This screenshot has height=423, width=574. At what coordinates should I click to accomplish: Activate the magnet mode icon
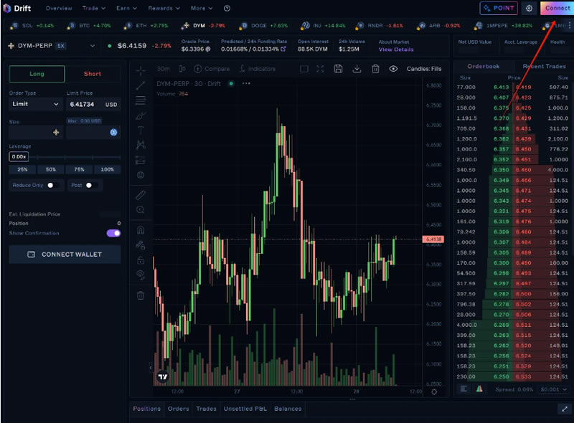(x=141, y=230)
